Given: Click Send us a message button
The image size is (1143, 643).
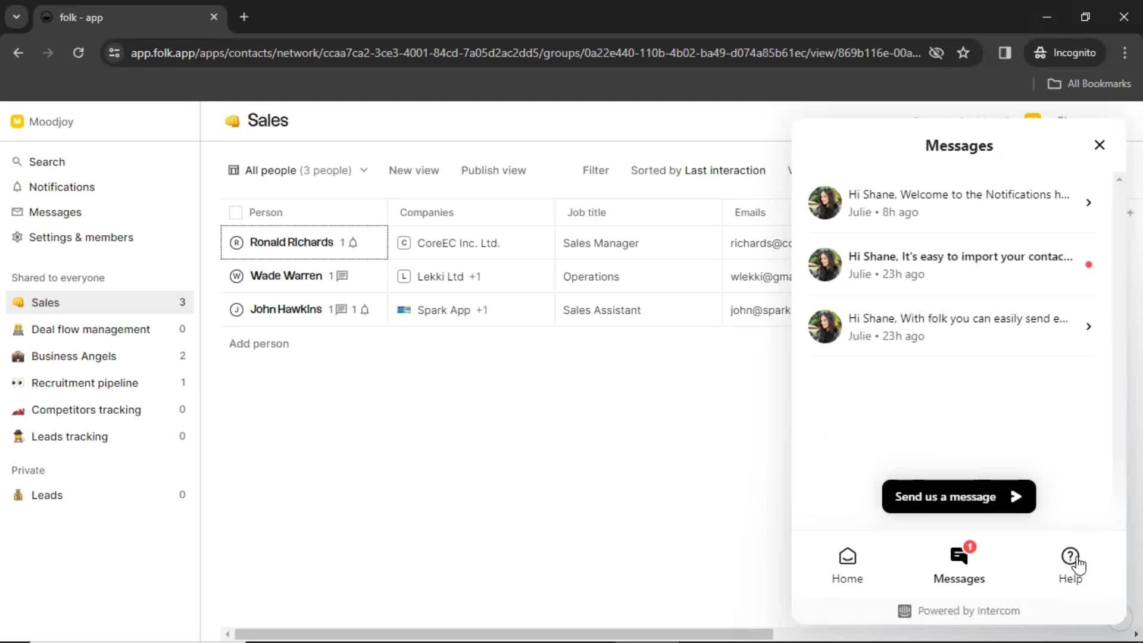Looking at the screenshot, I should 958,497.
